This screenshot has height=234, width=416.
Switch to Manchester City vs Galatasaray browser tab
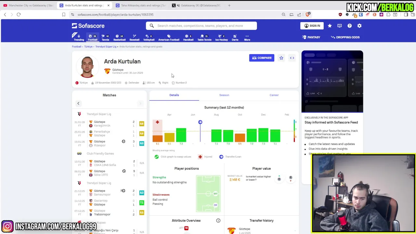pyautogui.click(x=28, y=5)
